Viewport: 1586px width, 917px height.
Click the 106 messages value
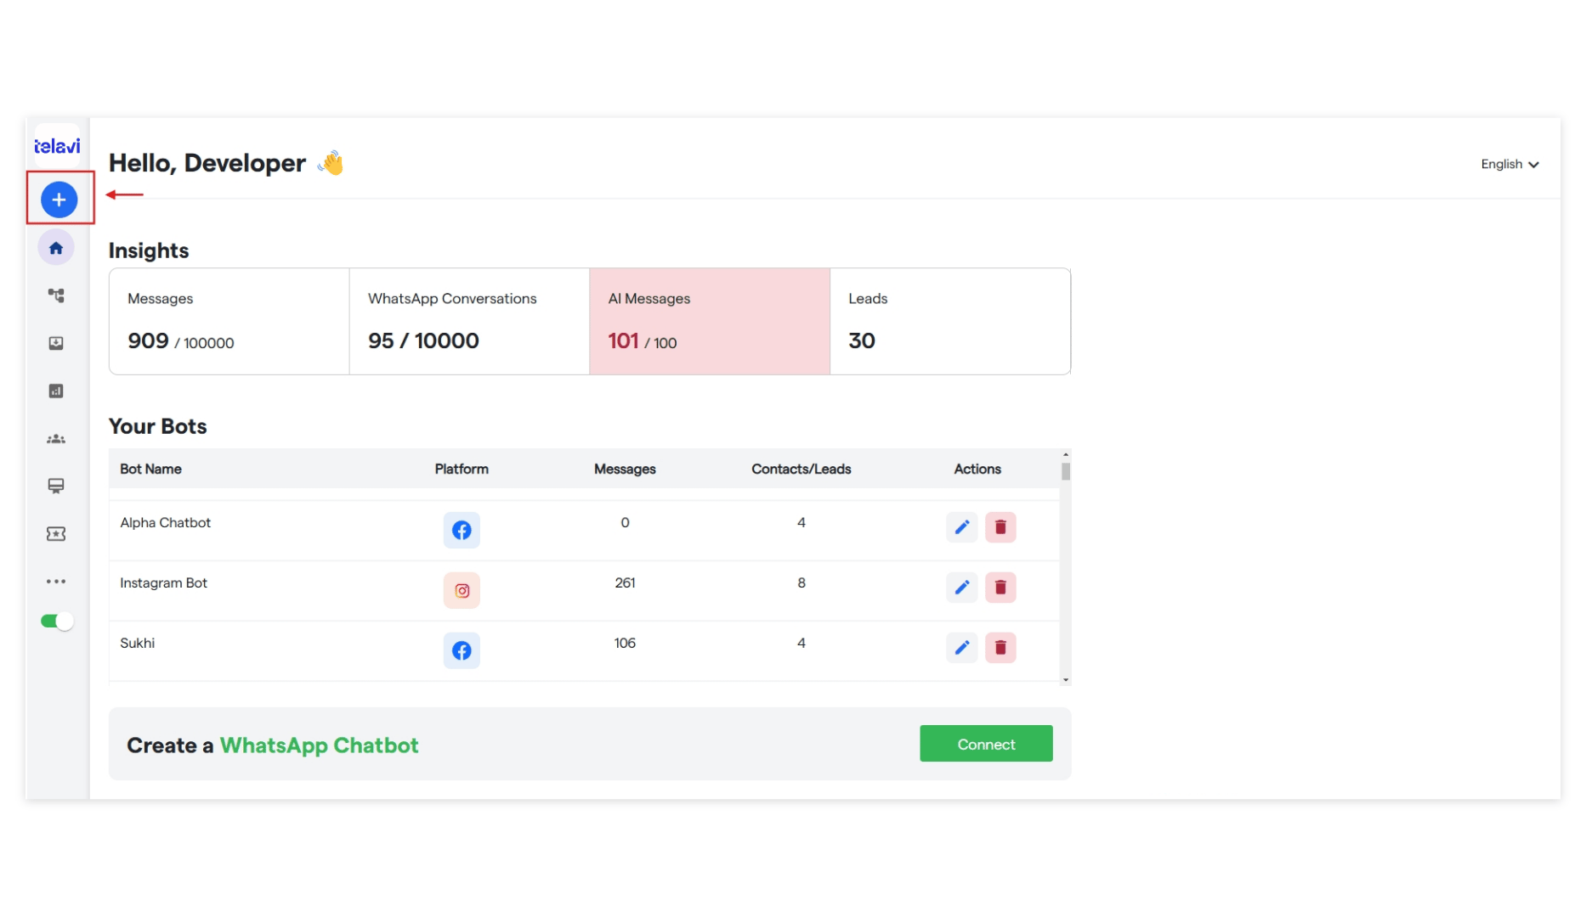coord(625,643)
